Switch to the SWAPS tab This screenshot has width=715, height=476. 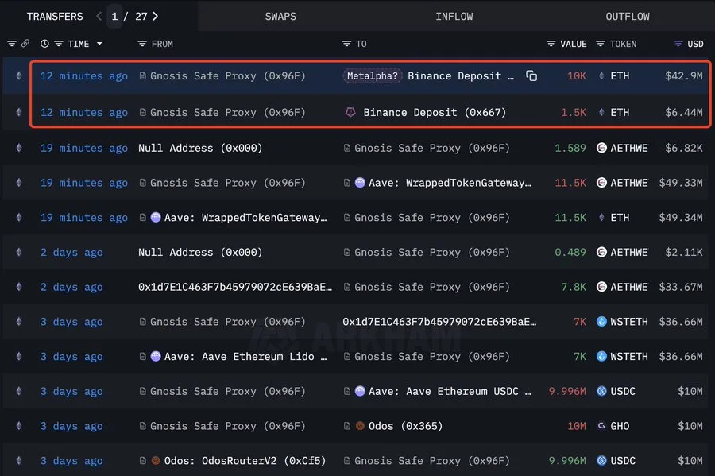point(280,17)
